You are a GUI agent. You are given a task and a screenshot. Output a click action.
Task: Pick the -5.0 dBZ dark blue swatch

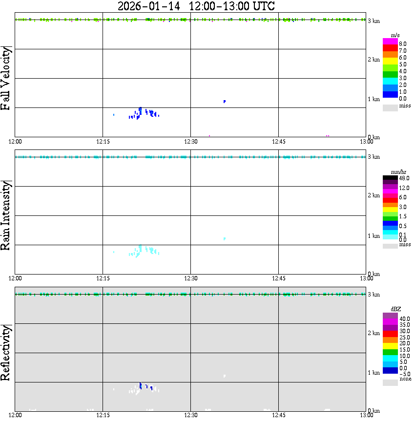coord(390,370)
